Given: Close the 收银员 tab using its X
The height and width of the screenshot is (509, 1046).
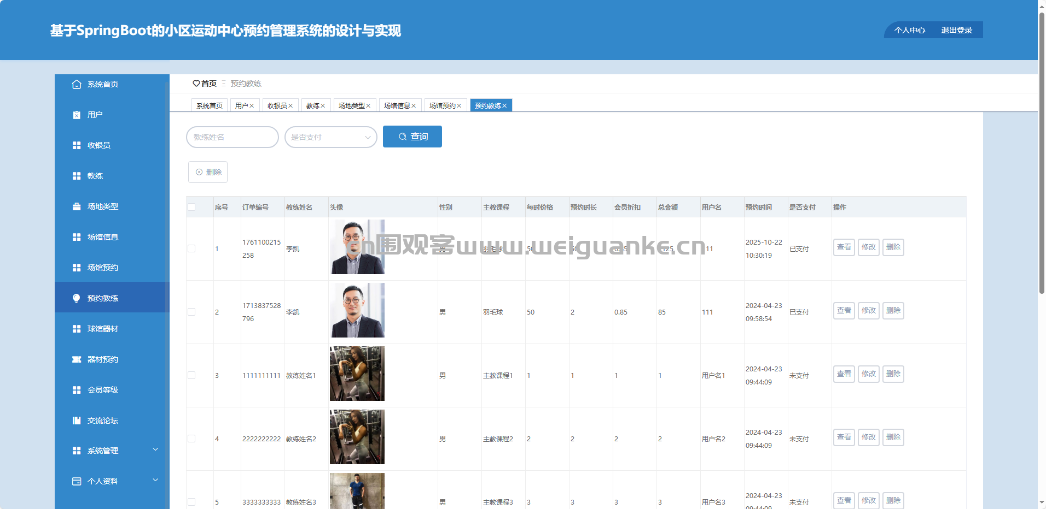Looking at the screenshot, I should [290, 106].
